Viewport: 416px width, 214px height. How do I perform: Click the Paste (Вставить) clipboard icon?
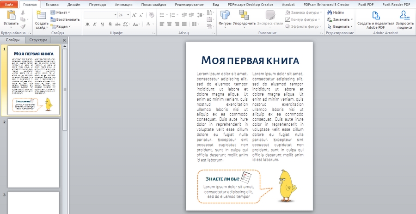click(11, 15)
